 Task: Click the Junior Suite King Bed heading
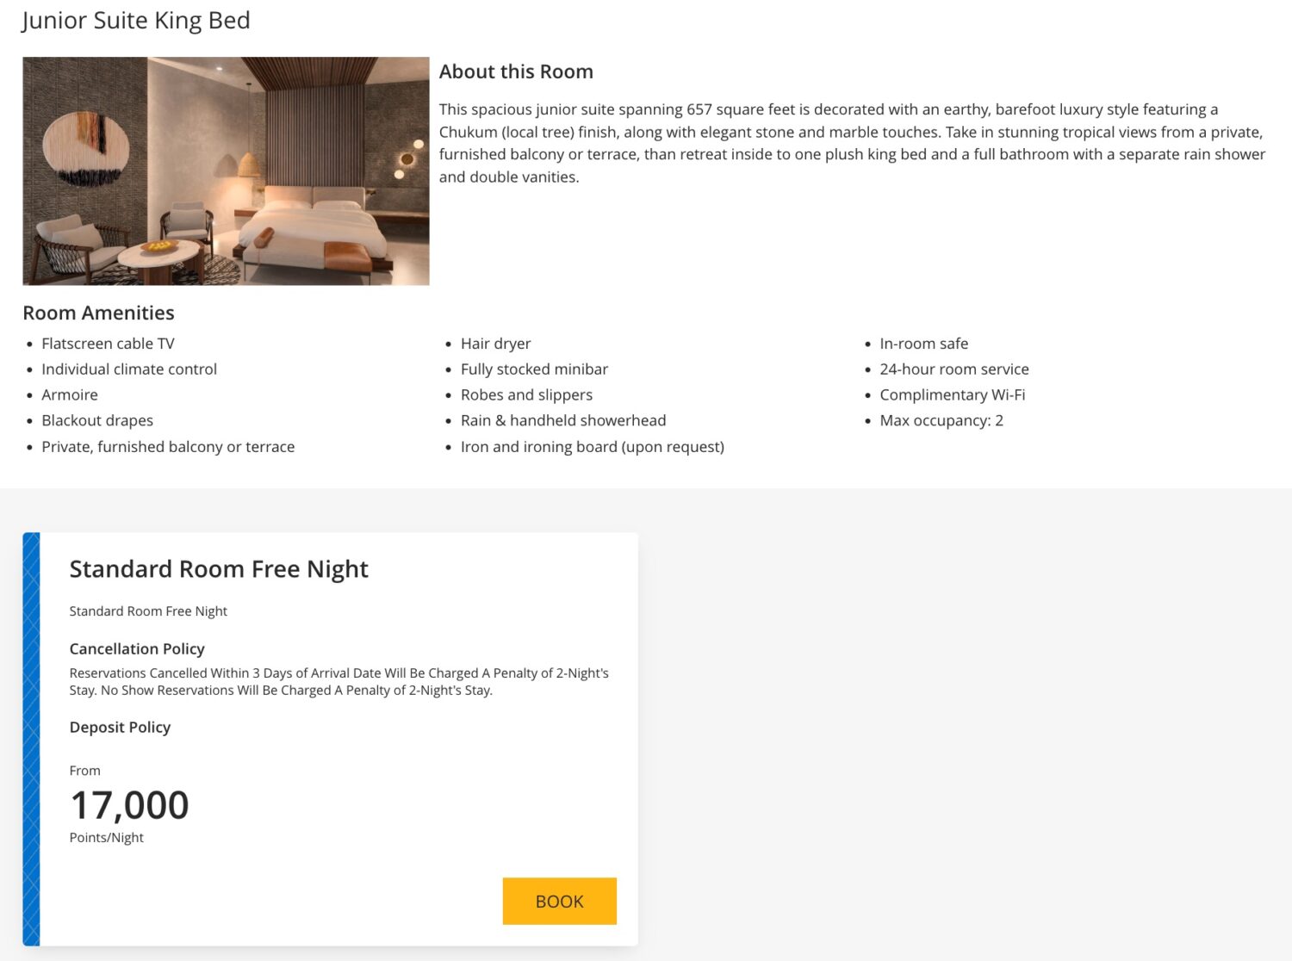pyautogui.click(x=136, y=21)
